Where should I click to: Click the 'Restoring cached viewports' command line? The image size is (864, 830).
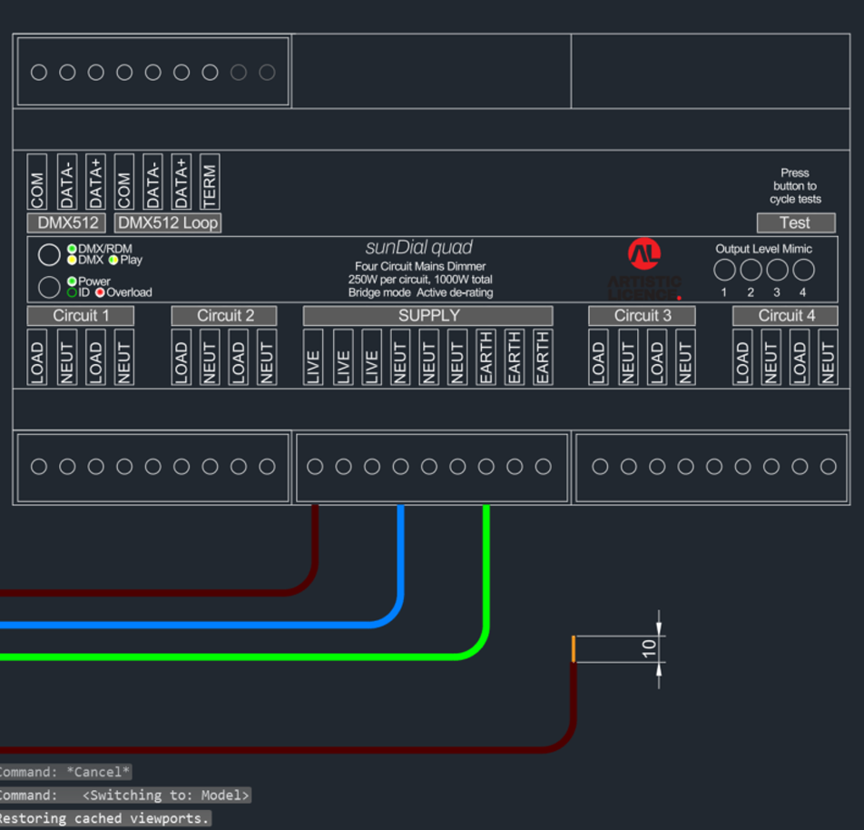[x=104, y=818]
